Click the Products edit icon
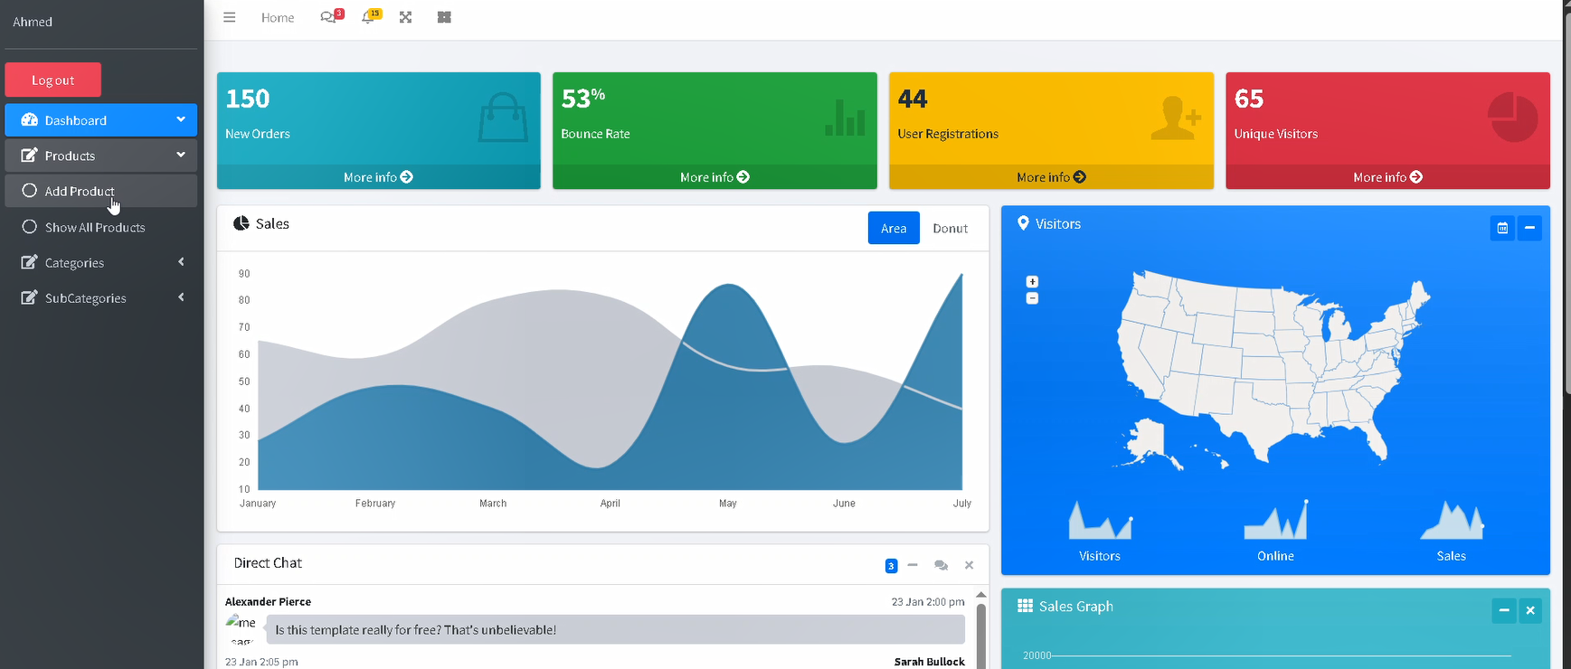Image resolution: width=1571 pixels, height=669 pixels. pyautogui.click(x=29, y=155)
